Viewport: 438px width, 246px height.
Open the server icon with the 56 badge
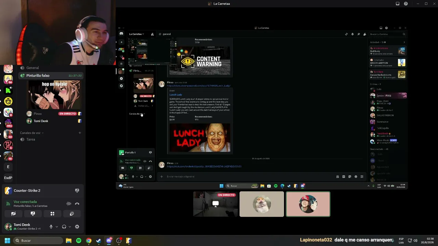[8, 79]
